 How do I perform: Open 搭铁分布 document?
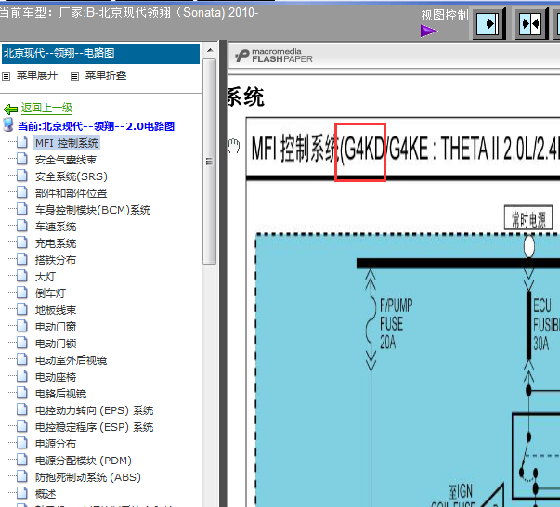coord(56,260)
